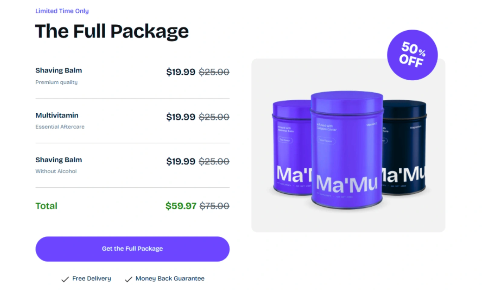Click the Premium quality subtitle

(x=57, y=82)
